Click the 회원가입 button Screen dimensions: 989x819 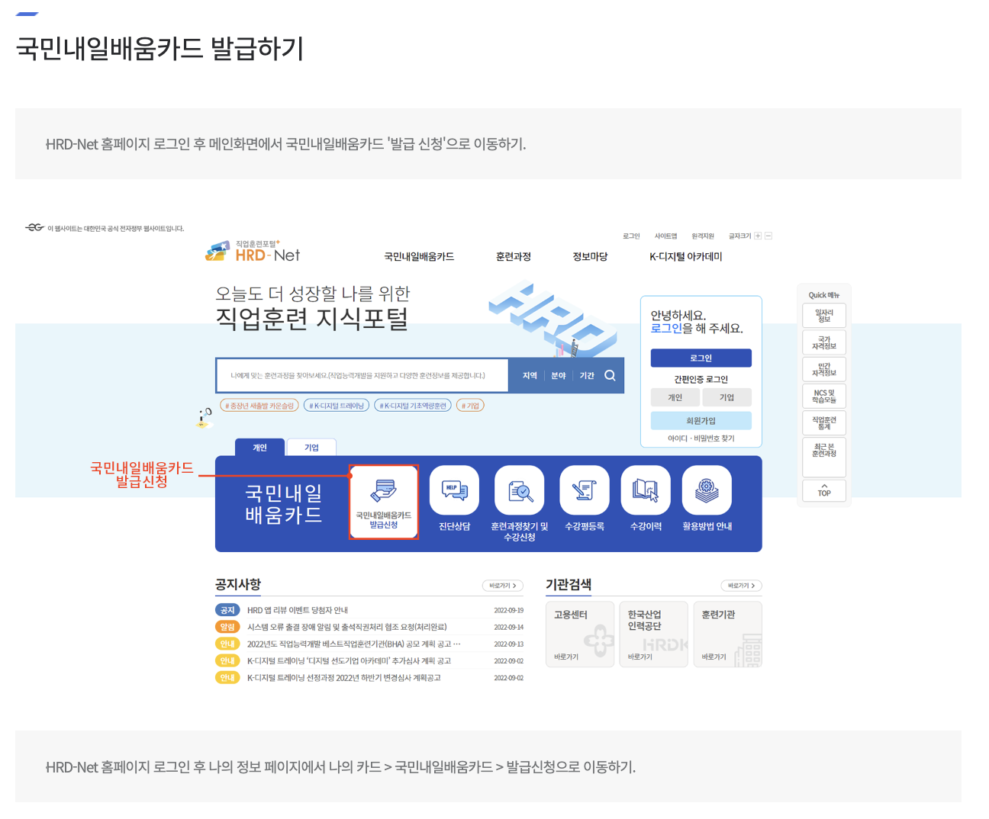coord(701,420)
